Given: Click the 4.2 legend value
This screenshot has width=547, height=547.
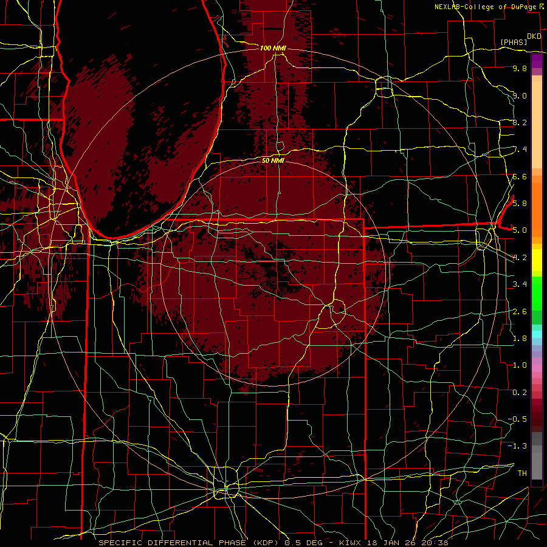Looking at the screenshot, I should tap(520, 258).
